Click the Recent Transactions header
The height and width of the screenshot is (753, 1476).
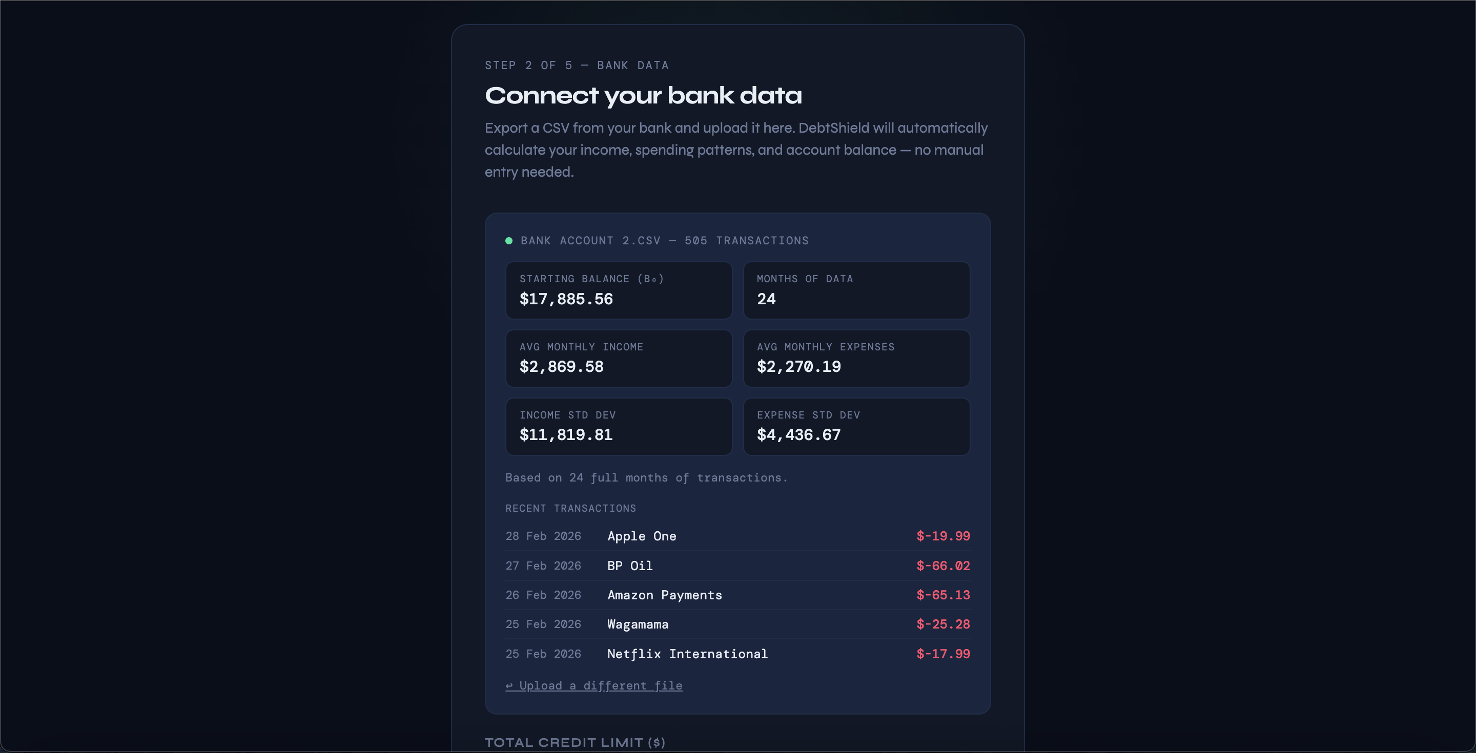tap(570, 509)
